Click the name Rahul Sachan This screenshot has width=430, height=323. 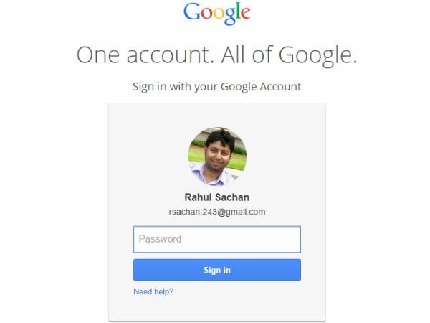[x=217, y=197]
